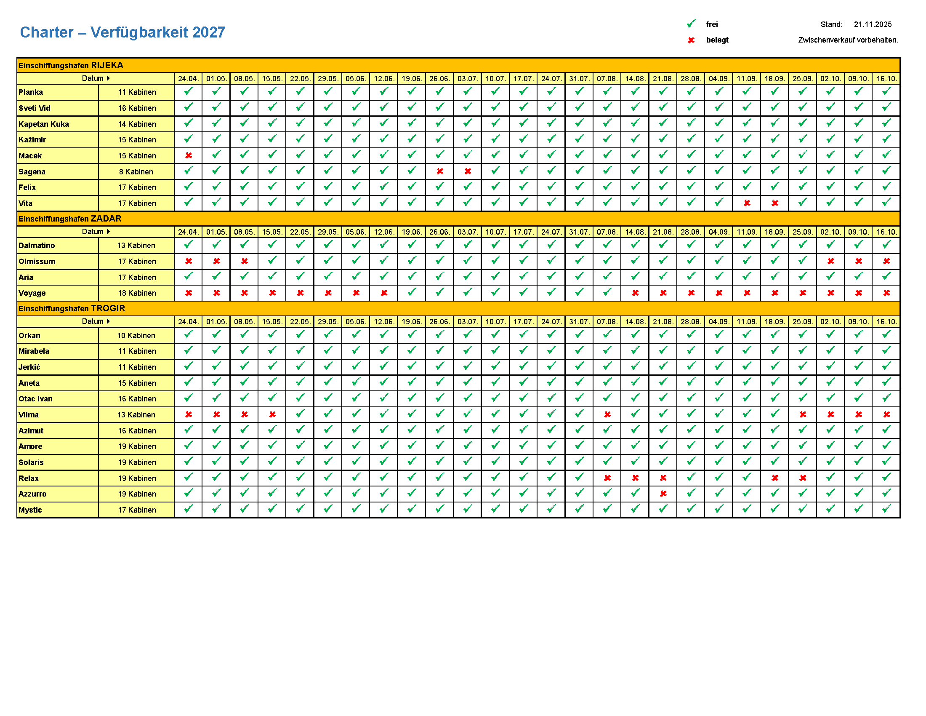Click Sagena's red cross on 26.06.
Screen dimensions: 926x716
440,171
